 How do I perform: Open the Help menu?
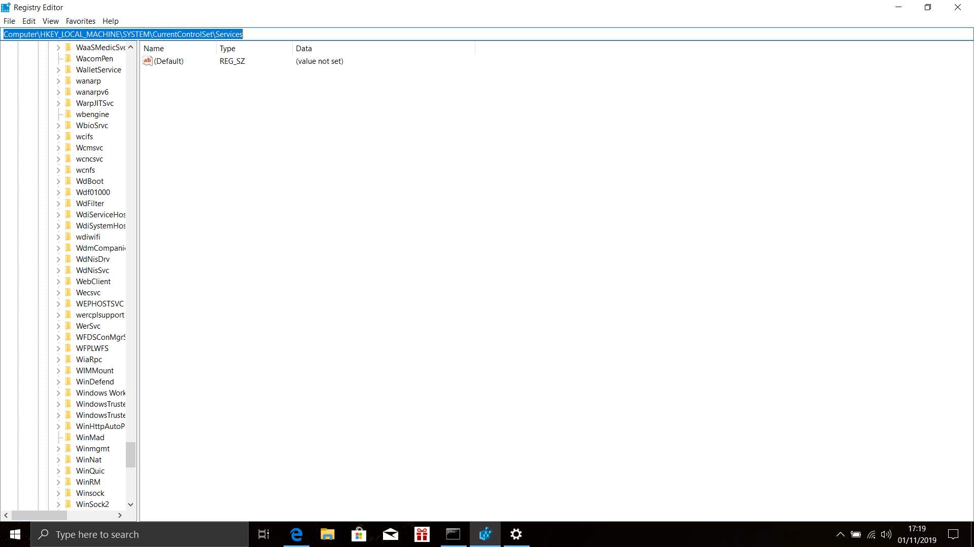click(111, 21)
